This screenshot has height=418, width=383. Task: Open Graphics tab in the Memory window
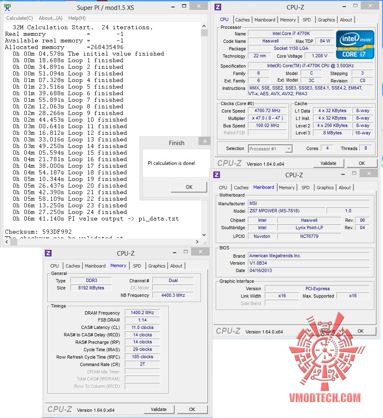(x=156, y=266)
